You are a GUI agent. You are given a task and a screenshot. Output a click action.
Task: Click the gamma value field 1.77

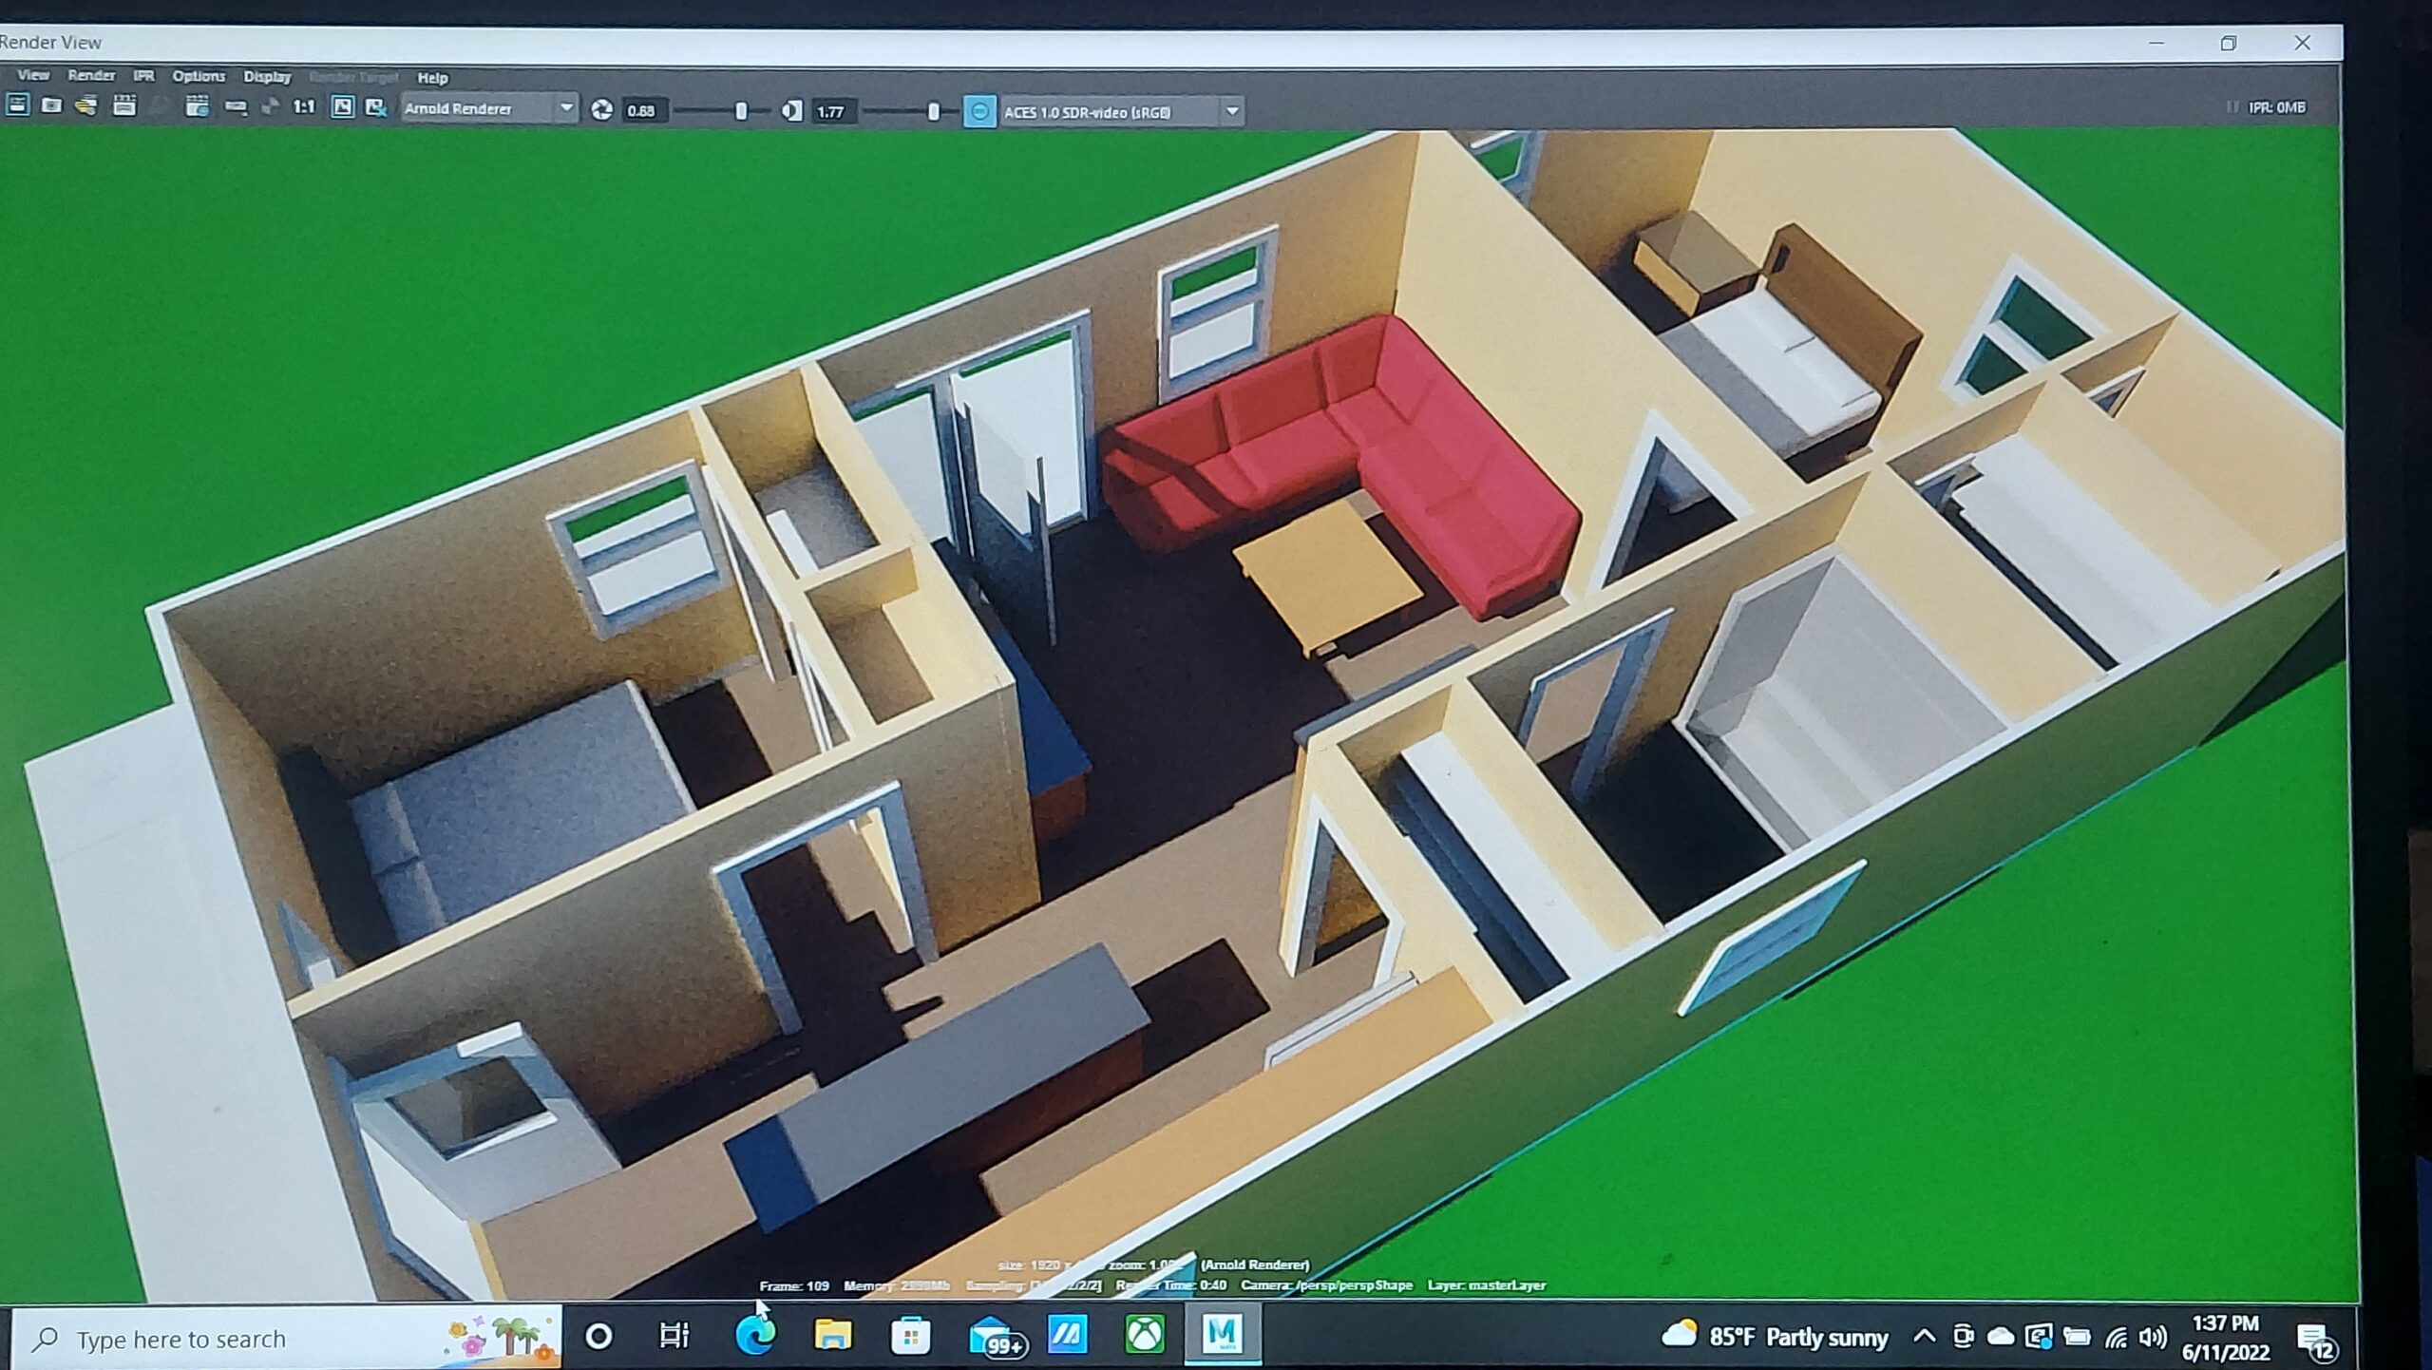(x=832, y=112)
